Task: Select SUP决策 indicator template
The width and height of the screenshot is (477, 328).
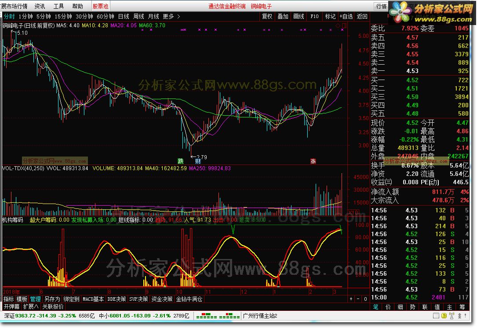Action: (138, 299)
